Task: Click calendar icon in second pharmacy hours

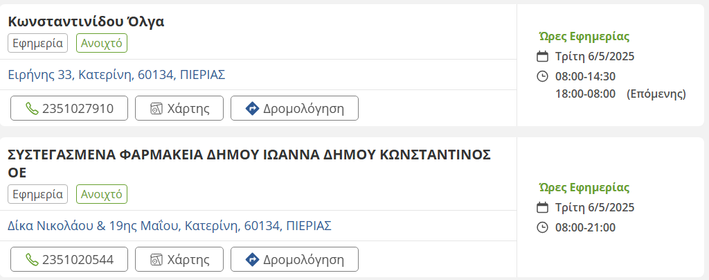Action: tap(543, 208)
